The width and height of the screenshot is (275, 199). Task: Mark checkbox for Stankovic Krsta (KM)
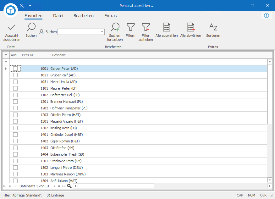pos(15,161)
